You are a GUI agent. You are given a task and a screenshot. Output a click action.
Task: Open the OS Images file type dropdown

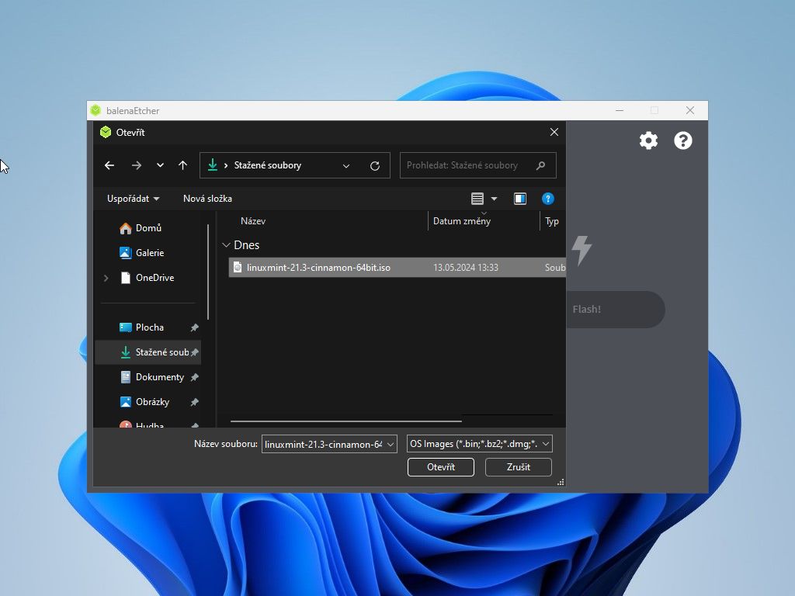[479, 444]
